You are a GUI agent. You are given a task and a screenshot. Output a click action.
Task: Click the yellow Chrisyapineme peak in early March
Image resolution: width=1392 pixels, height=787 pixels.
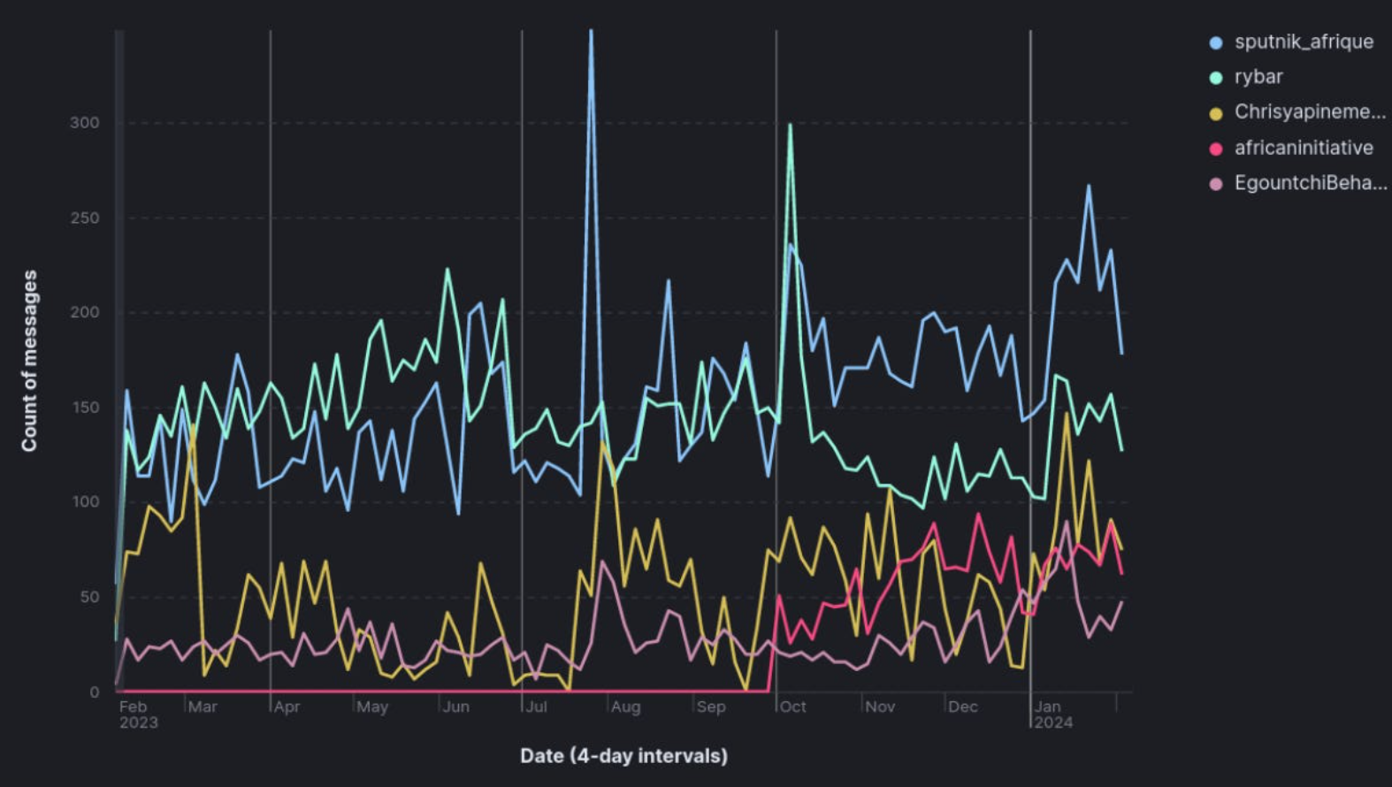pyautogui.click(x=193, y=425)
